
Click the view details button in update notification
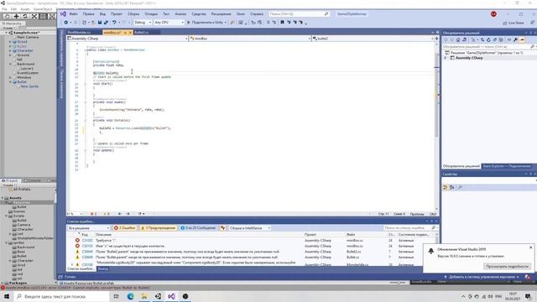[x=507, y=267]
